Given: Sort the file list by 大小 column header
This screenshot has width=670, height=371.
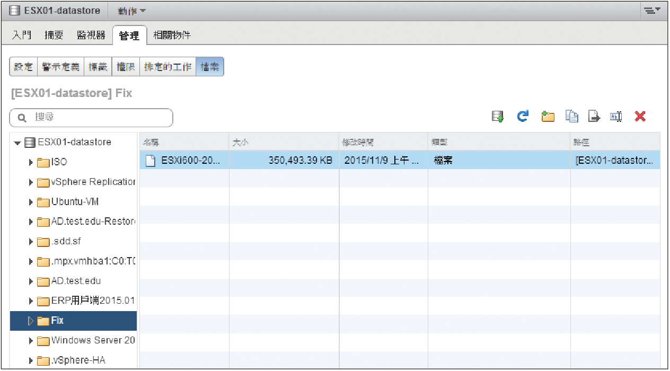Looking at the screenshot, I should pos(284,143).
